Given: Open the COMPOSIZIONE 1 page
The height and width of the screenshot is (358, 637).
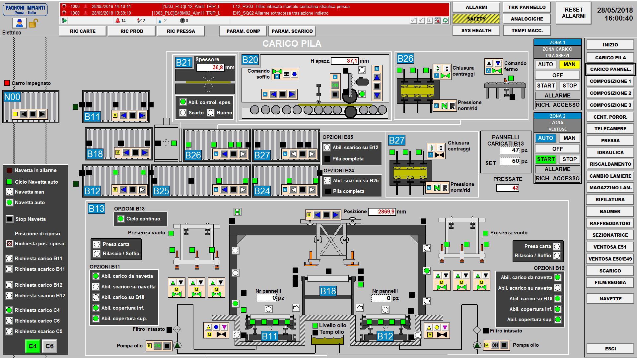Looking at the screenshot, I should (610, 81).
